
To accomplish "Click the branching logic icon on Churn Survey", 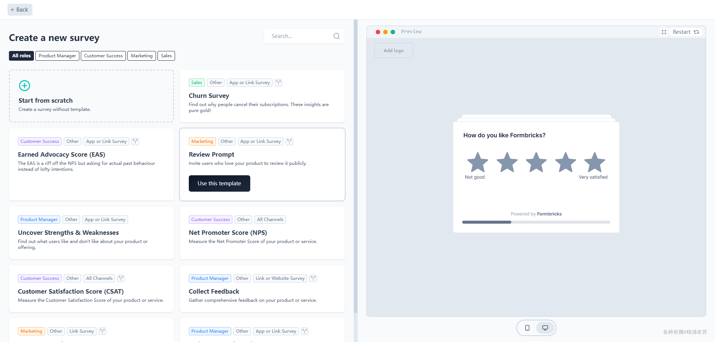I will [x=279, y=83].
